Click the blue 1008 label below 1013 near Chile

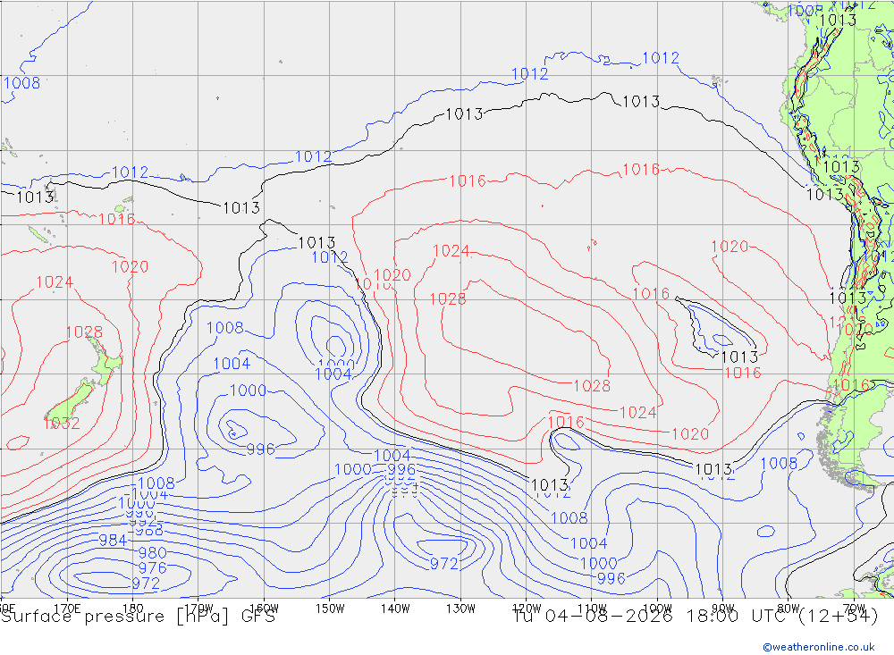[x=780, y=464]
